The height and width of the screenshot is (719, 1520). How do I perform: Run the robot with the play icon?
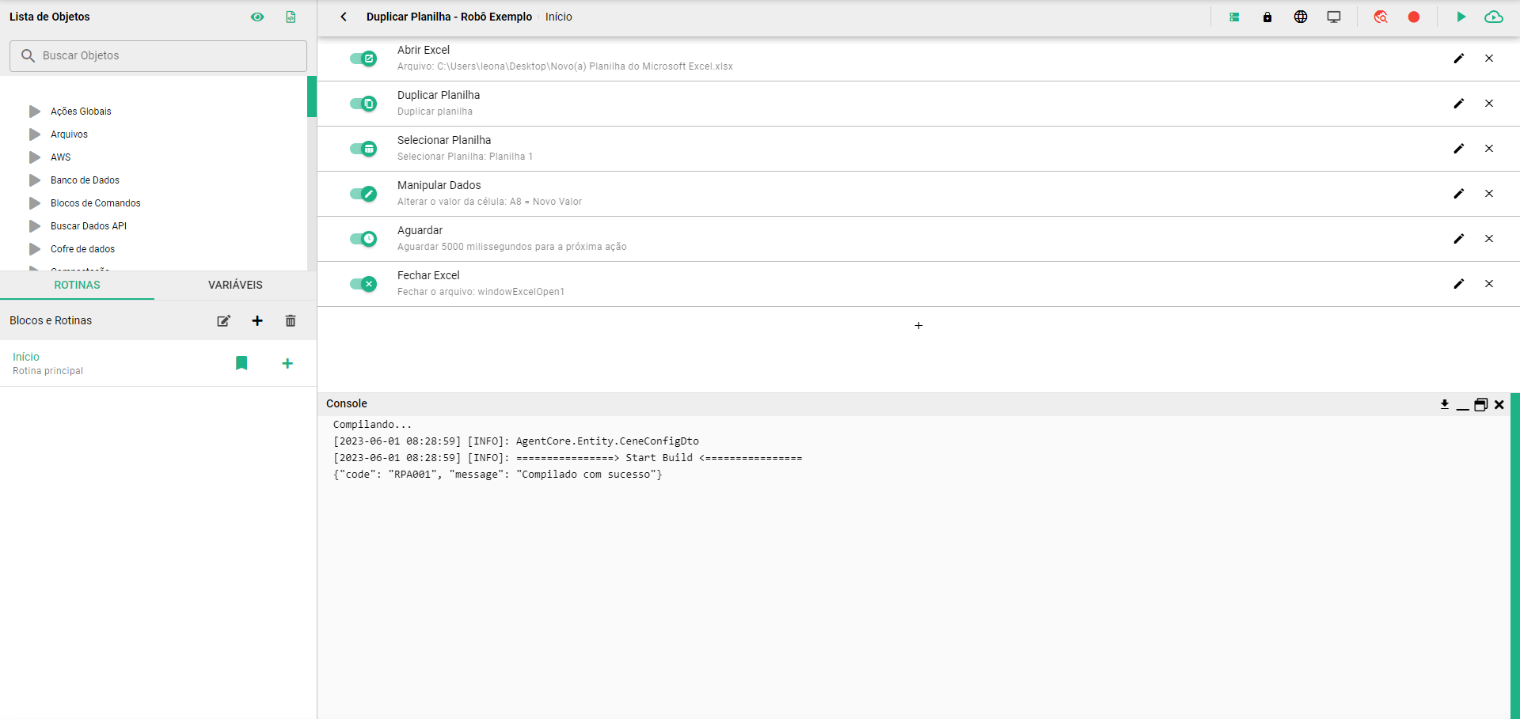point(1461,17)
